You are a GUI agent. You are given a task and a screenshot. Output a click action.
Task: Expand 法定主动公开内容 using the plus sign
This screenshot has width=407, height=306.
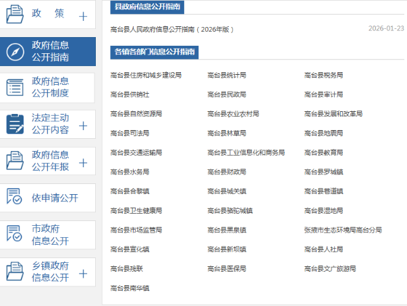pyautogui.click(x=83, y=125)
